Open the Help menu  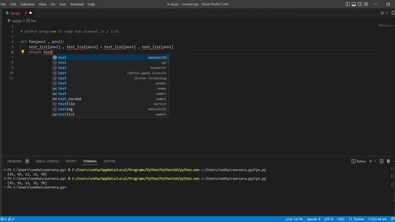click(91, 4)
